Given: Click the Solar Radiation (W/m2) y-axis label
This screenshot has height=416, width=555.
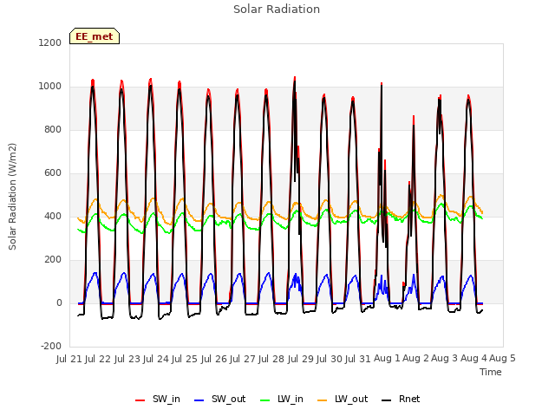Looking at the screenshot, I should click(x=12, y=197).
